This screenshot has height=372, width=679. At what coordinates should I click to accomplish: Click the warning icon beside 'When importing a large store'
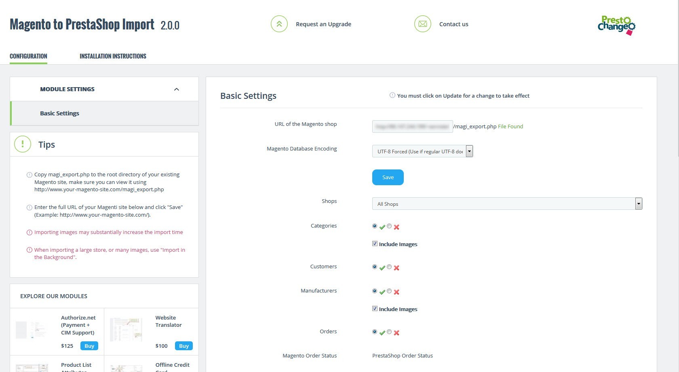(29, 250)
